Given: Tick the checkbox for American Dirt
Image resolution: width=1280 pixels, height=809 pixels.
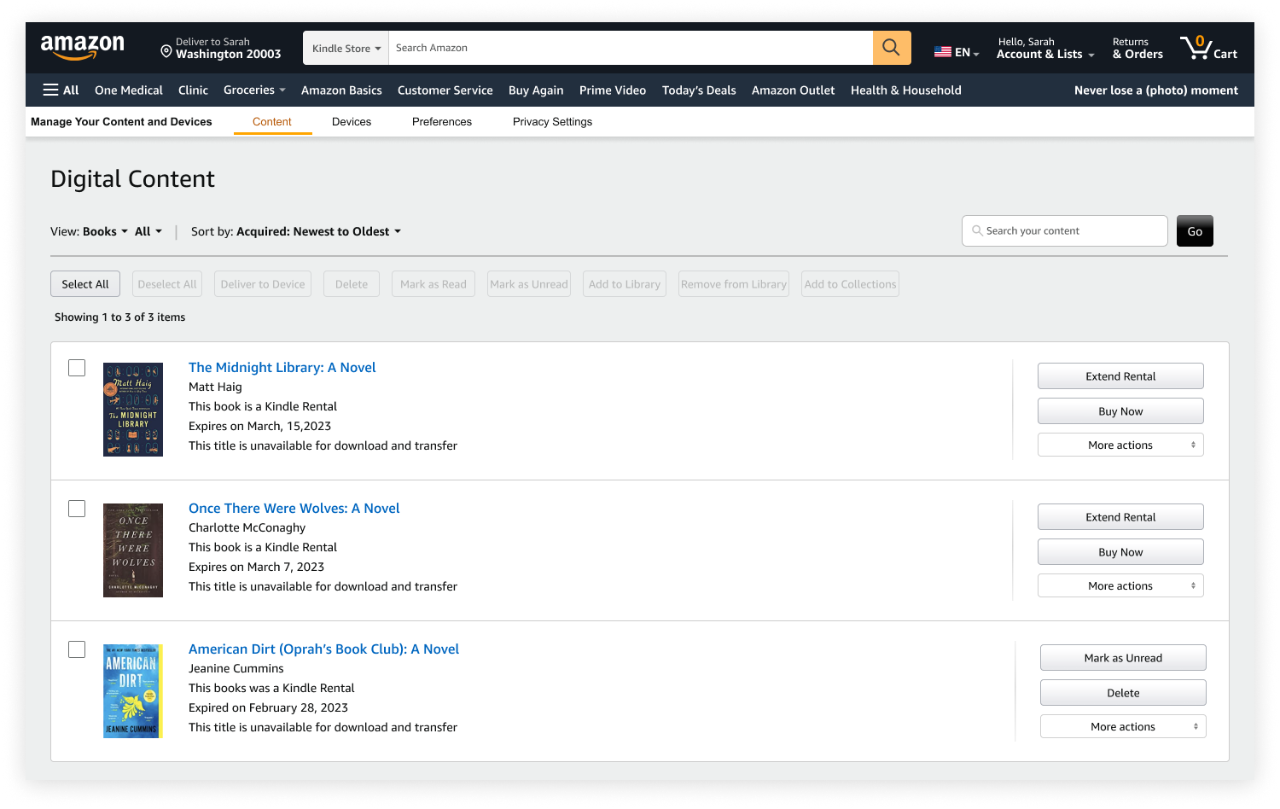Looking at the screenshot, I should 77,649.
